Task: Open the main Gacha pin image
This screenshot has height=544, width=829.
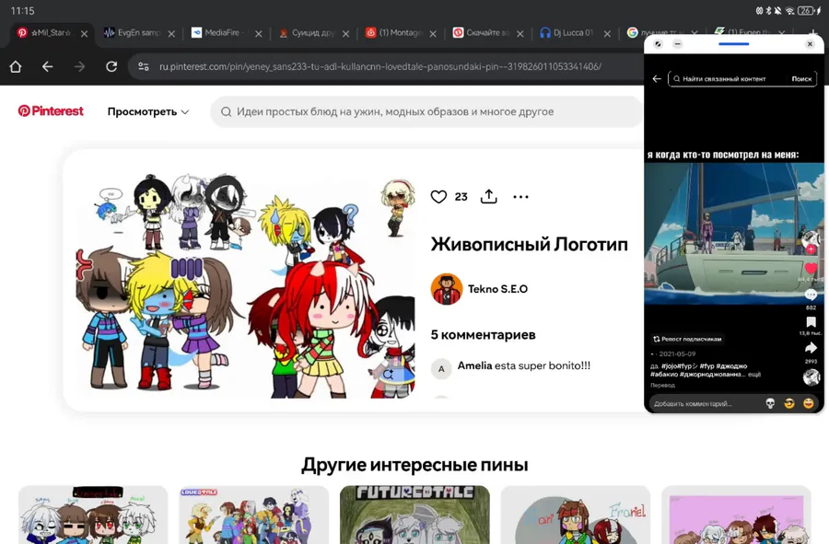Action: pyautogui.click(x=246, y=287)
